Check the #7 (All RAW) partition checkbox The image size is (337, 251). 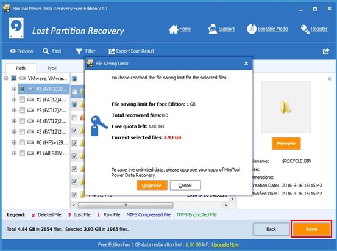(22, 153)
